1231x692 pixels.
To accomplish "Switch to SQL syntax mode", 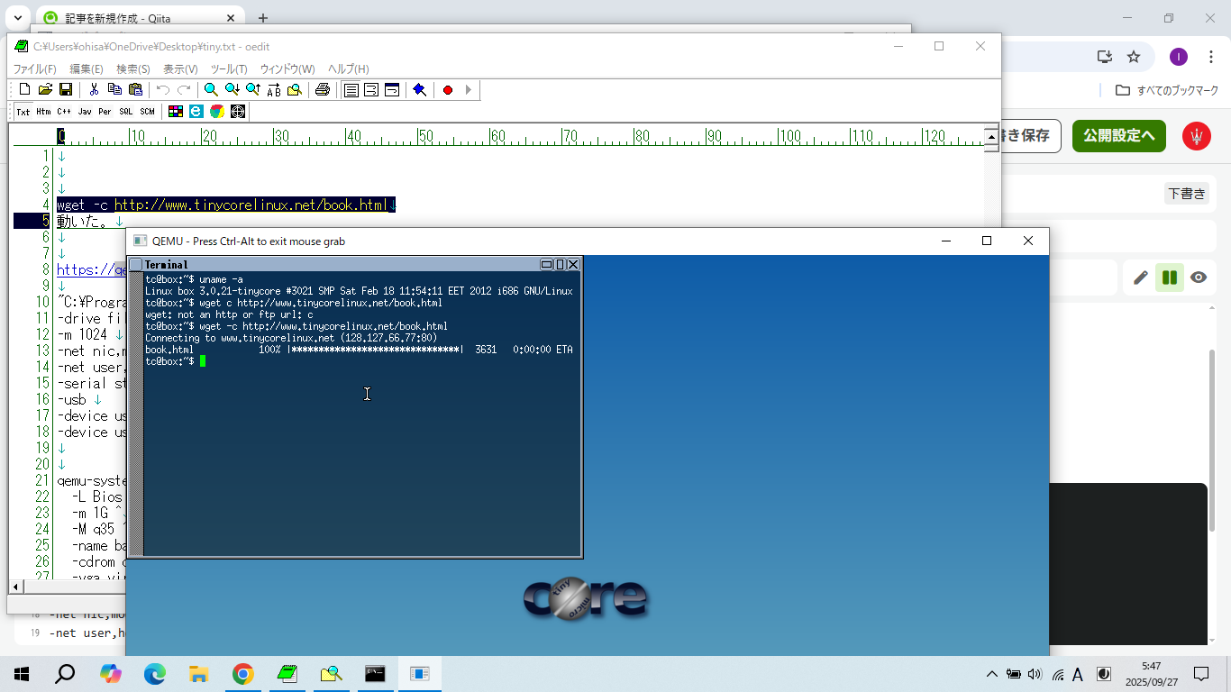I will coord(126,112).
